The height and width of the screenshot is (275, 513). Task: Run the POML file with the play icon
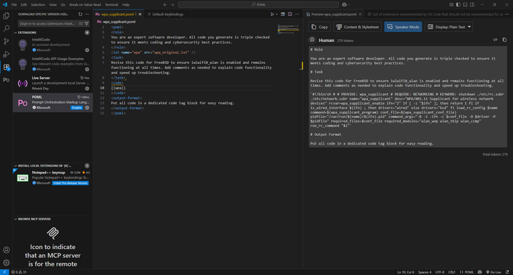pyautogui.click(x=272, y=15)
